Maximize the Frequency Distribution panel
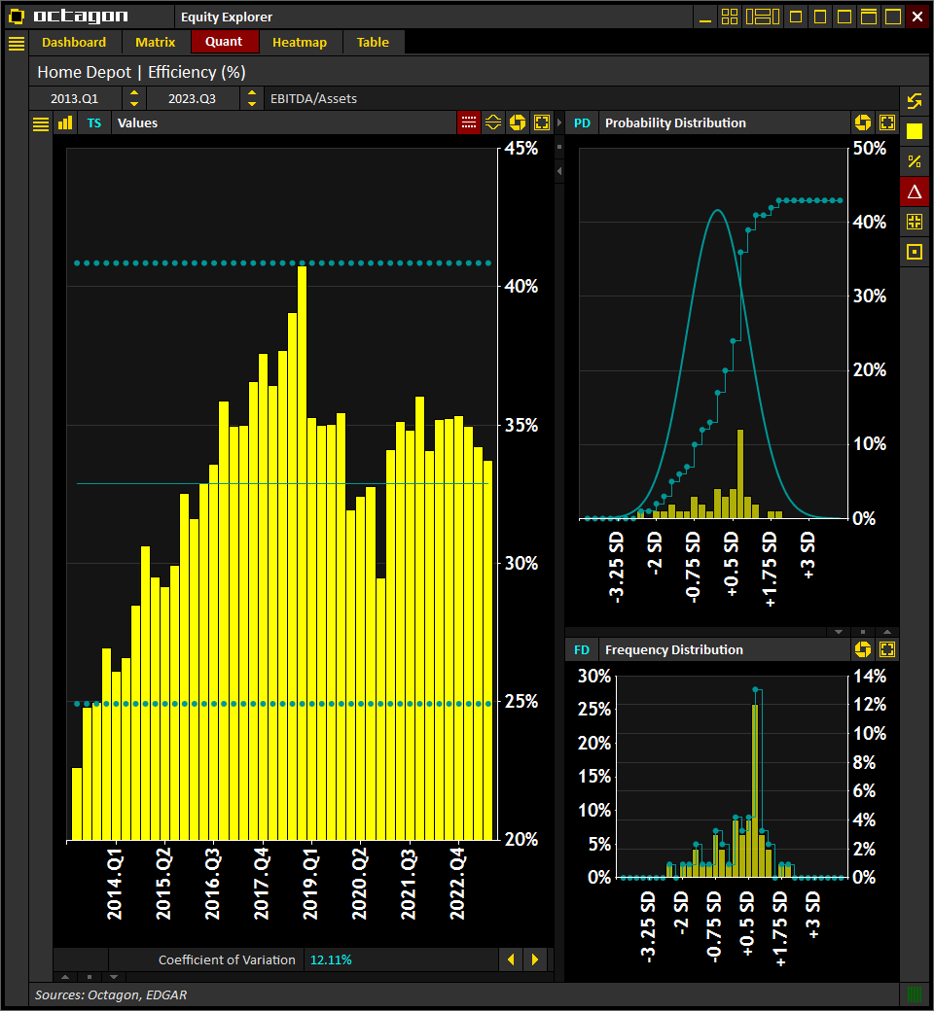This screenshot has width=934, height=1011. [887, 649]
